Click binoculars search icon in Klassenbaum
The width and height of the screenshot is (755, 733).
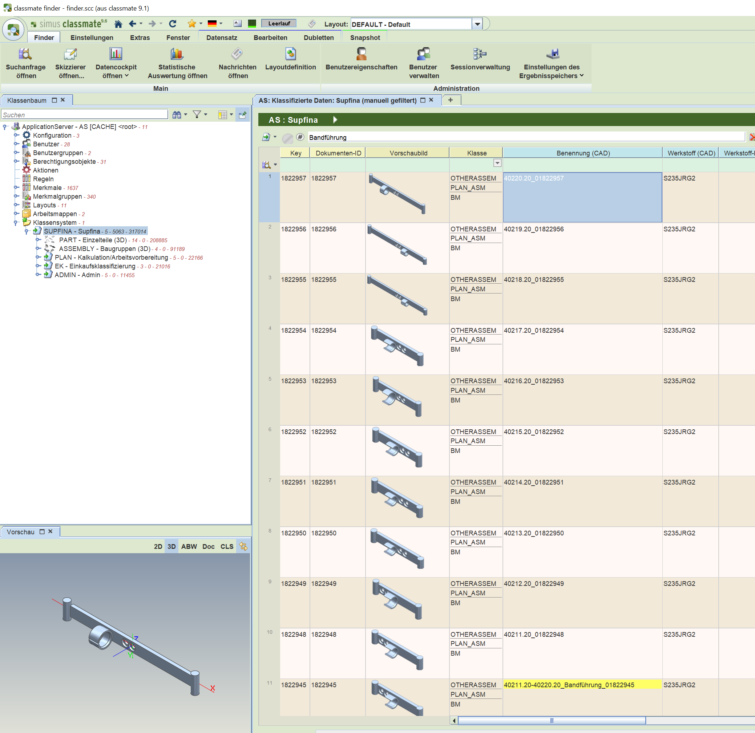(x=177, y=115)
